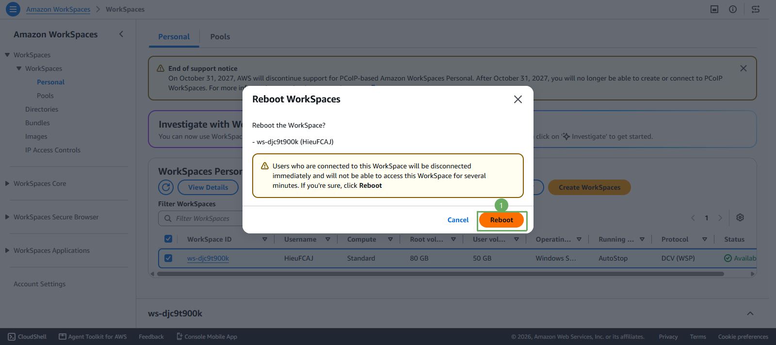Viewport: 776px width, 345px height.
Task: Open the Amazon WorkSpaces breadcrumb link
Action: tap(58, 9)
